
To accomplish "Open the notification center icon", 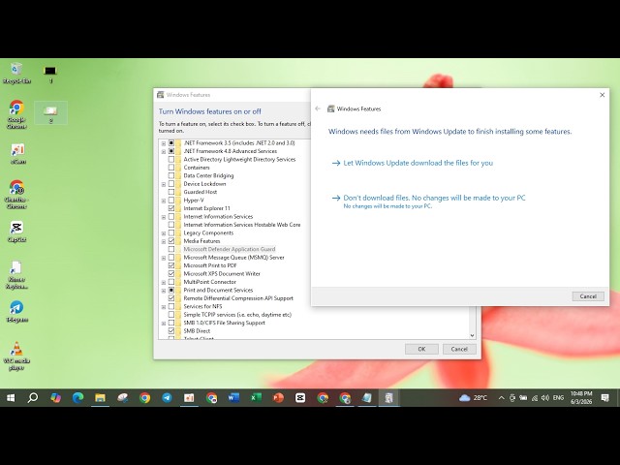I will [604, 398].
